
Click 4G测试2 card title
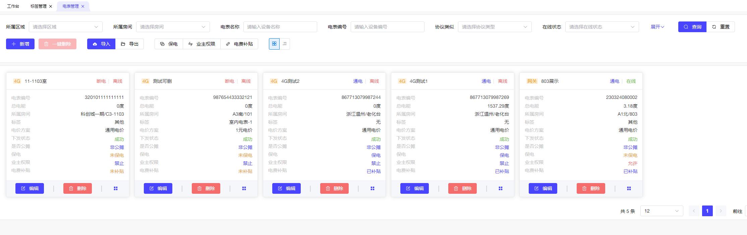point(290,81)
